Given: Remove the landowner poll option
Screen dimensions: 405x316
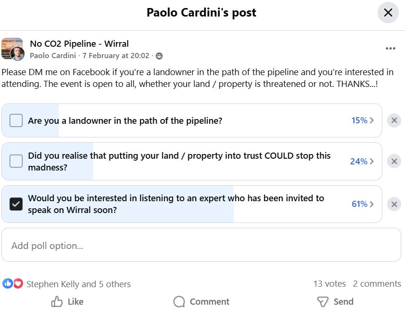Looking at the screenshot, I should 394,120.
